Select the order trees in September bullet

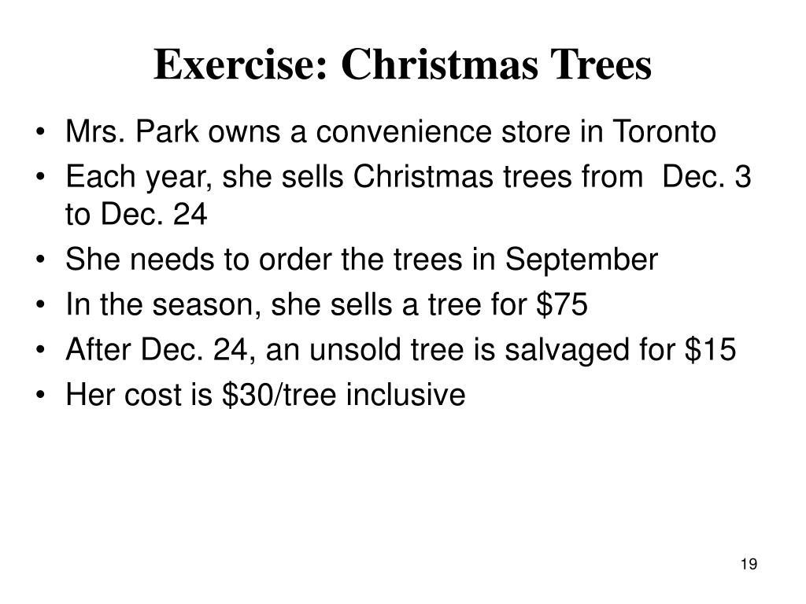[361, 260]
